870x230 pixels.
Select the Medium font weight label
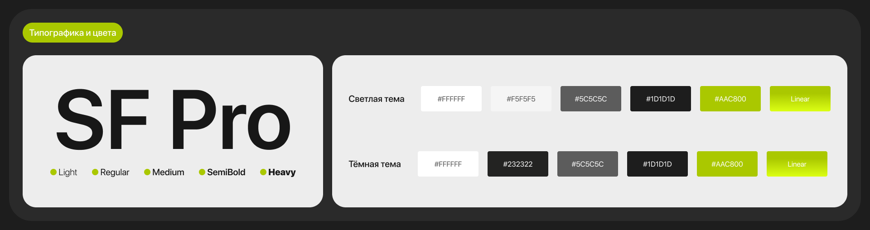tap(168, 172)
